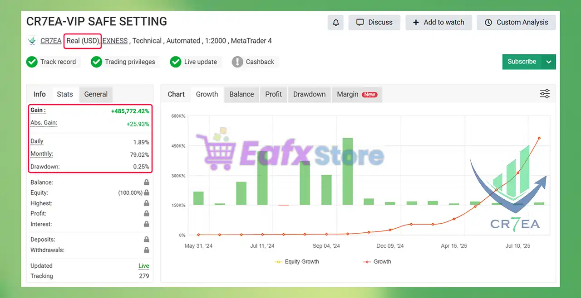Image resolution: width=581 pixels, height=298 pixels.
Task: Click the Track record checkmark icon
Action: point(32,62)
